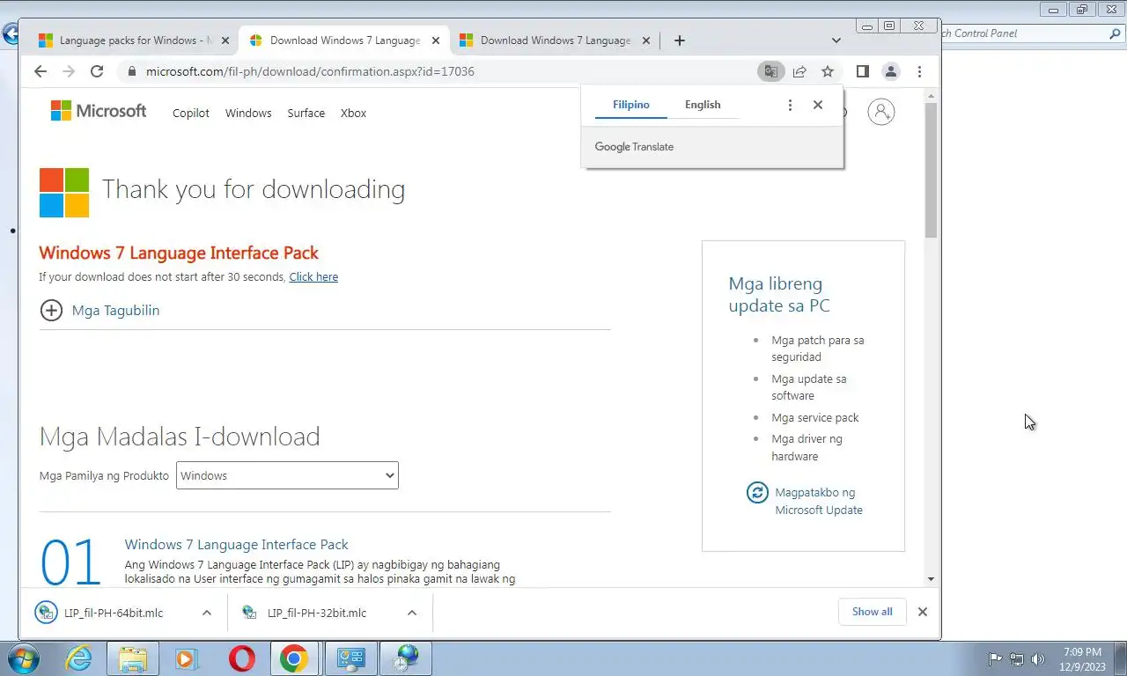Screen dimensions: 1127x676
Task: Click the Chrome taskbar icon
Action: 295,658
